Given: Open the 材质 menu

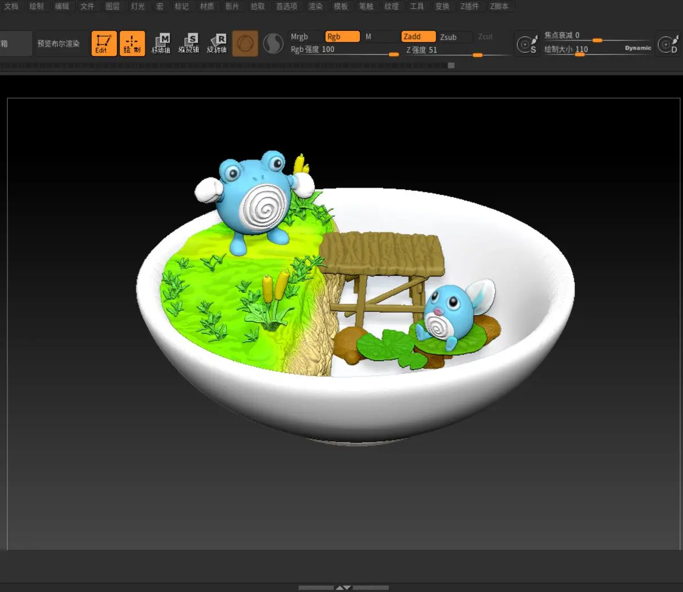Looking at the screenshot, I should pos(207,6).
